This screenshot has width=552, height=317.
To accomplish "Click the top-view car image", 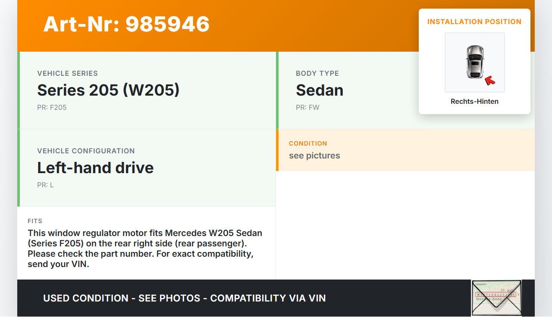I will pos(474,62).
